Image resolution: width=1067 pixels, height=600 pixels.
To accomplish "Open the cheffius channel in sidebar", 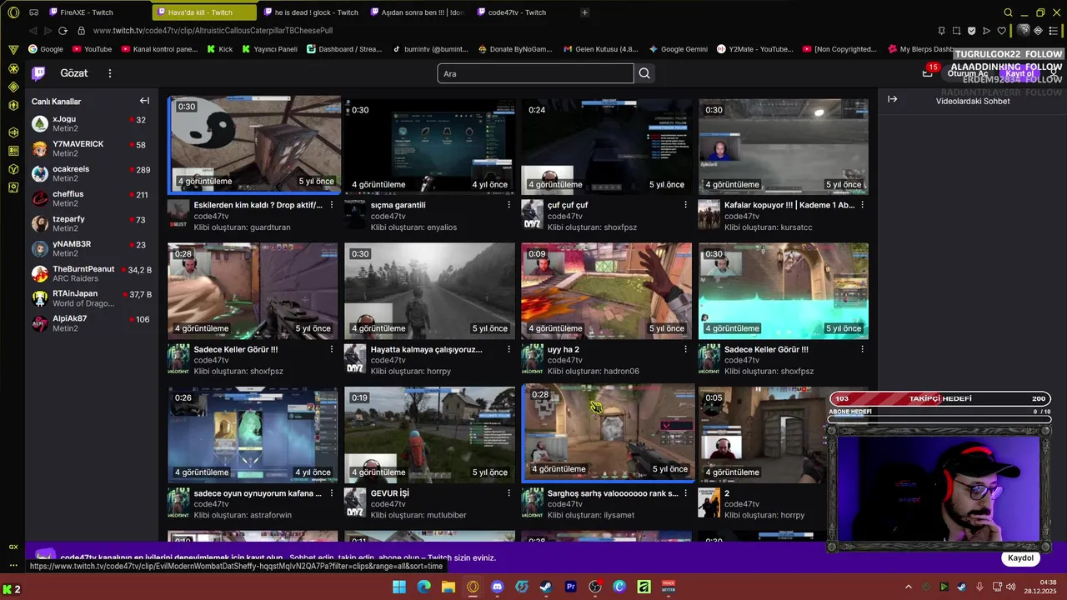I will point(92,198).
